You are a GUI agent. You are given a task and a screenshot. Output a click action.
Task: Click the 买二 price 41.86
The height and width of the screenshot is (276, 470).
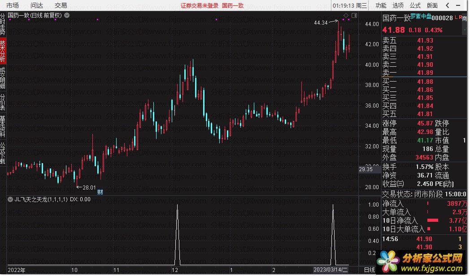pos(425,90)
